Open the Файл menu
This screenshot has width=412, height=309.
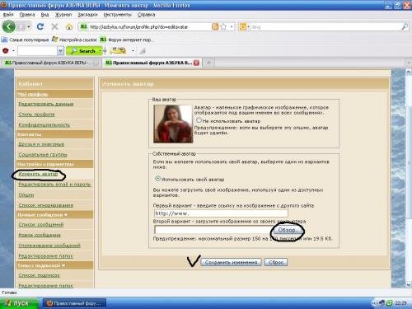8,15
